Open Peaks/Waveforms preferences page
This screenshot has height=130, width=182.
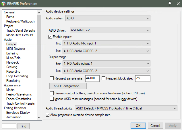19,94
